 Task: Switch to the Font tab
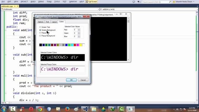(48, 22)
